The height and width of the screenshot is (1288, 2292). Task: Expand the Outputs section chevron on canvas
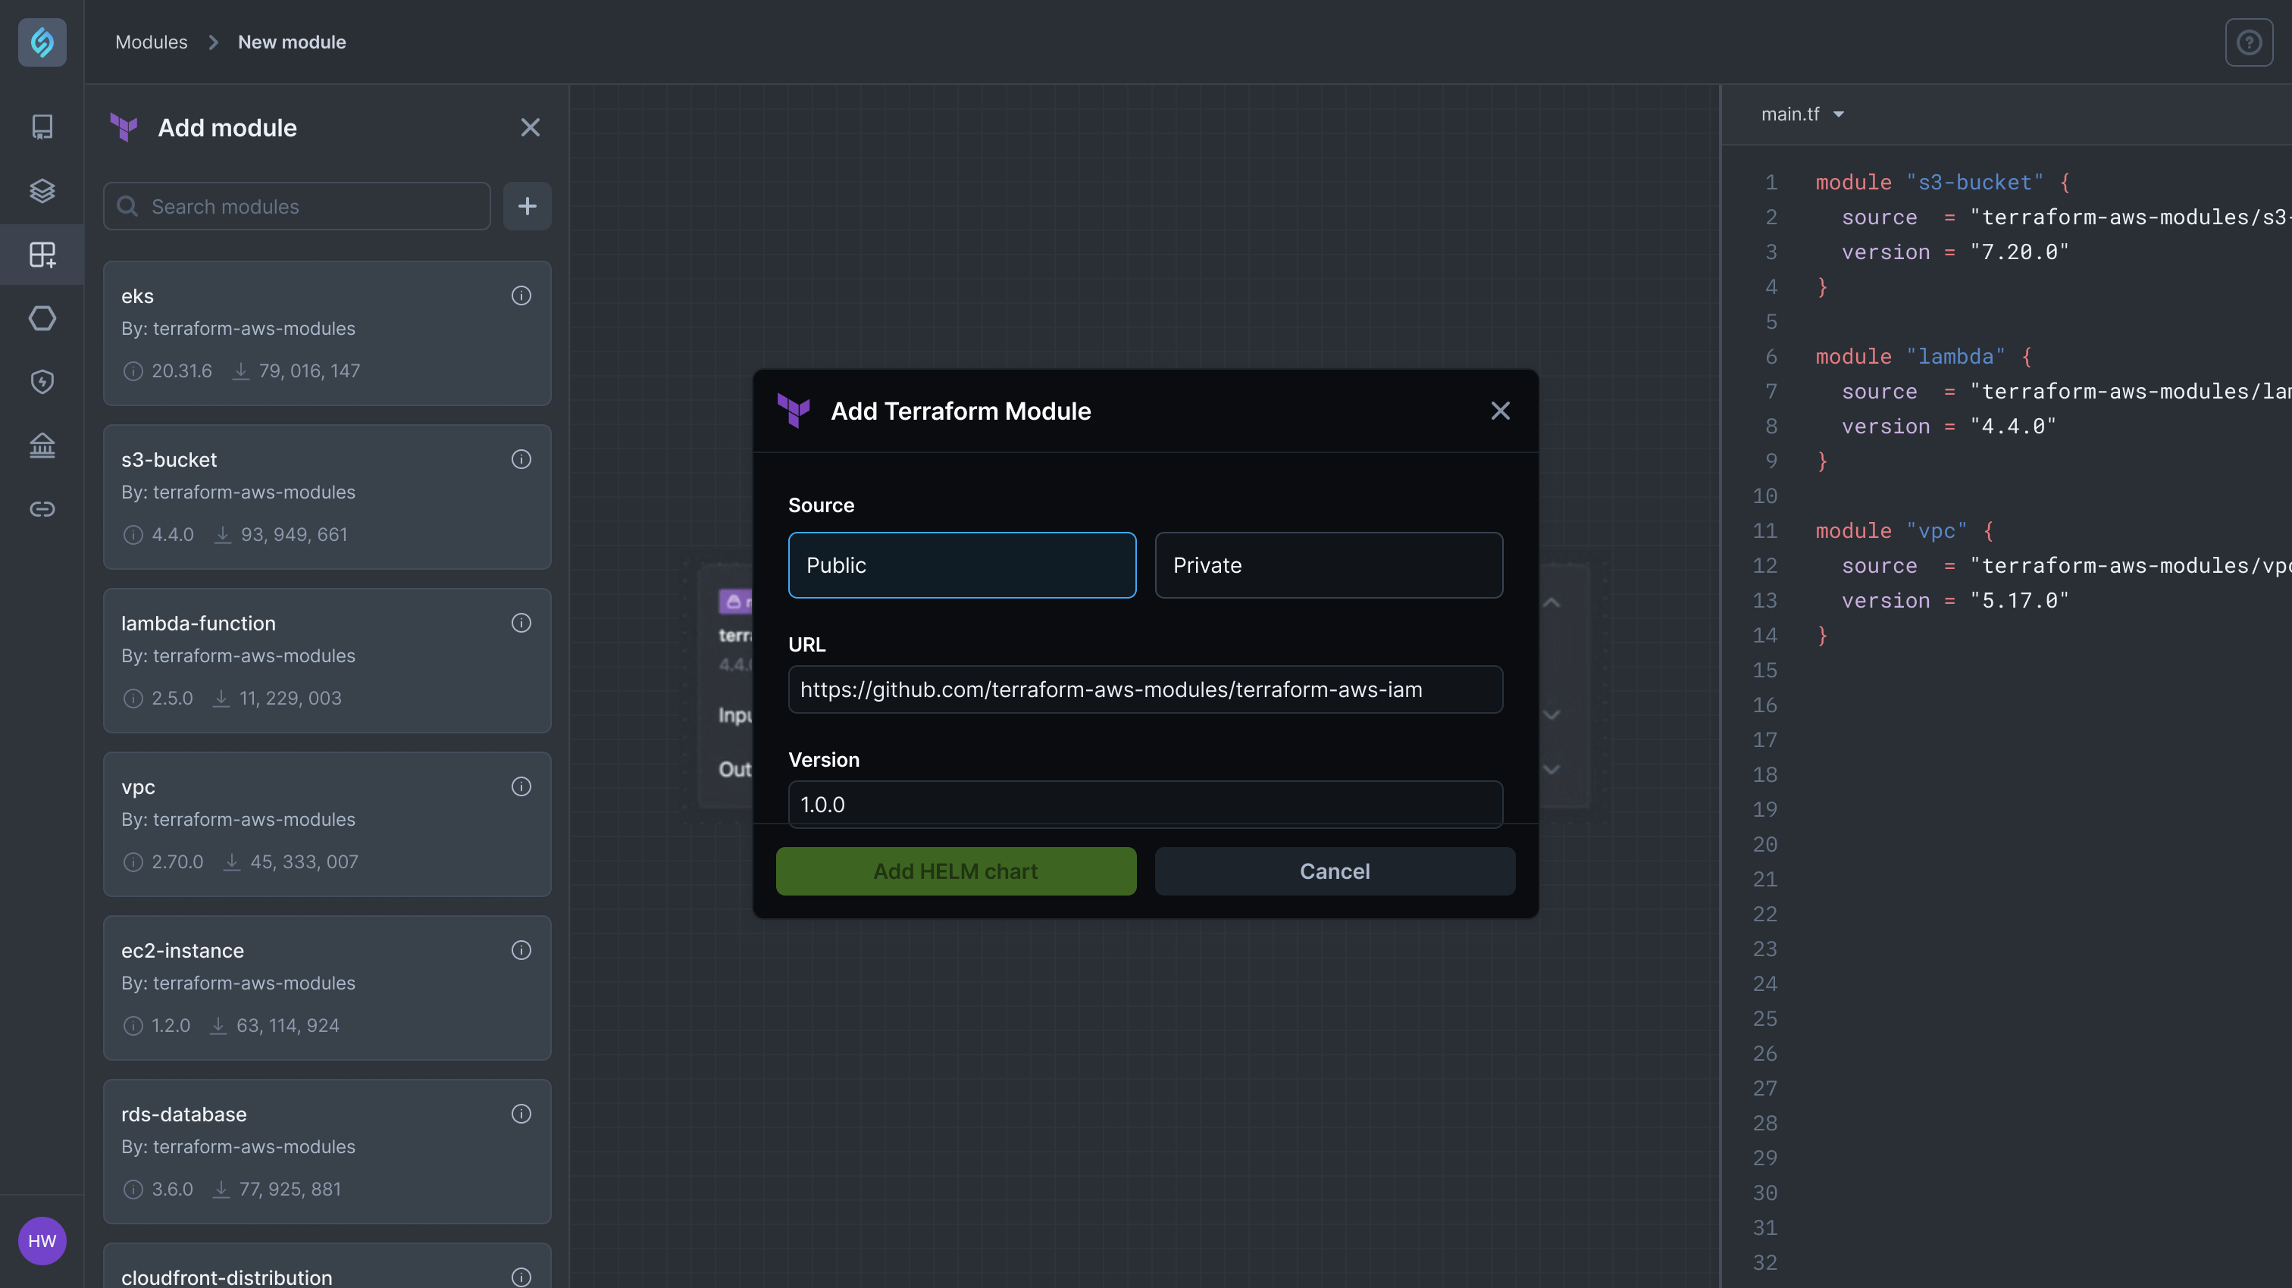(x=1551, y=770)
